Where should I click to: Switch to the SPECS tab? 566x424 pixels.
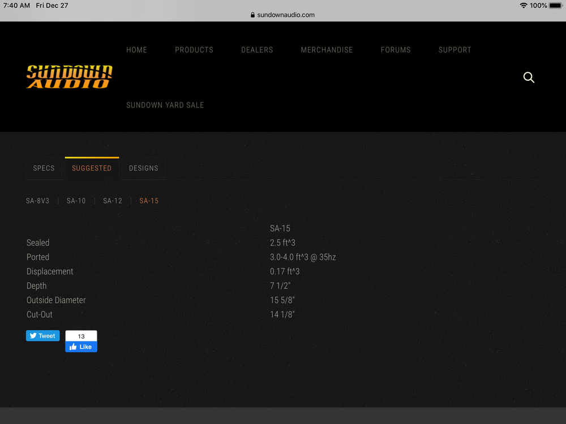click(44, 168)
